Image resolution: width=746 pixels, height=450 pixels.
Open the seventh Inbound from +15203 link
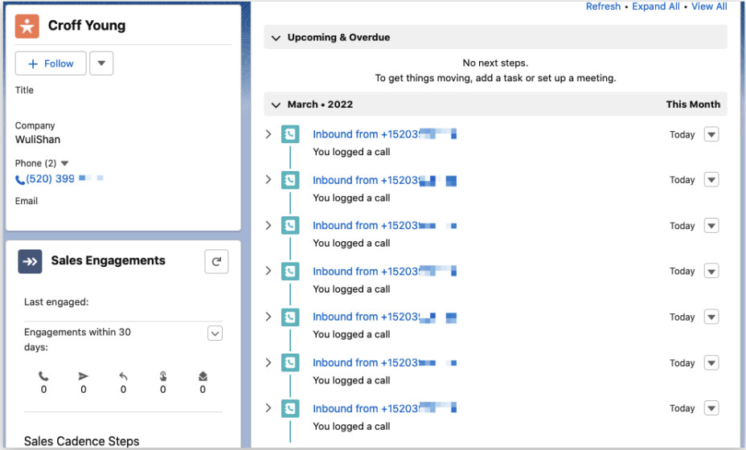[384, 408]
